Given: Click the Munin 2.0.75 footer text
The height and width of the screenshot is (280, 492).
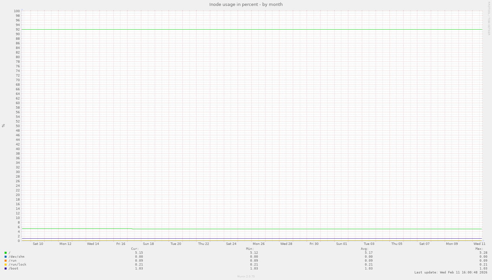Looking at the screenshot, I should tap(246, 276).
